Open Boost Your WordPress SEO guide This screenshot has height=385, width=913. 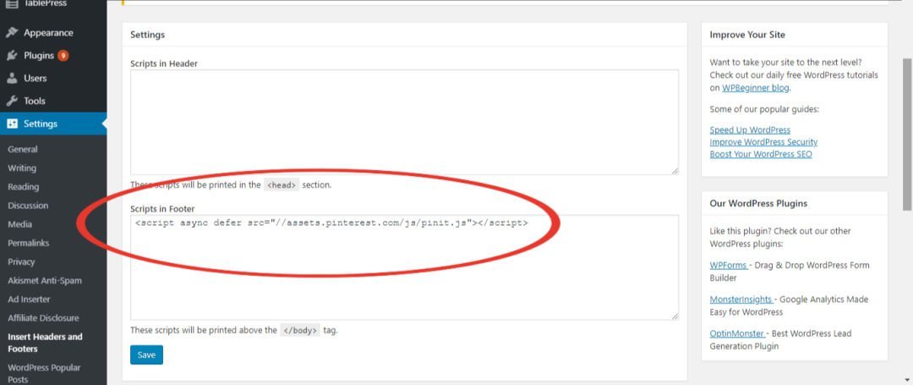click(761, 154)
